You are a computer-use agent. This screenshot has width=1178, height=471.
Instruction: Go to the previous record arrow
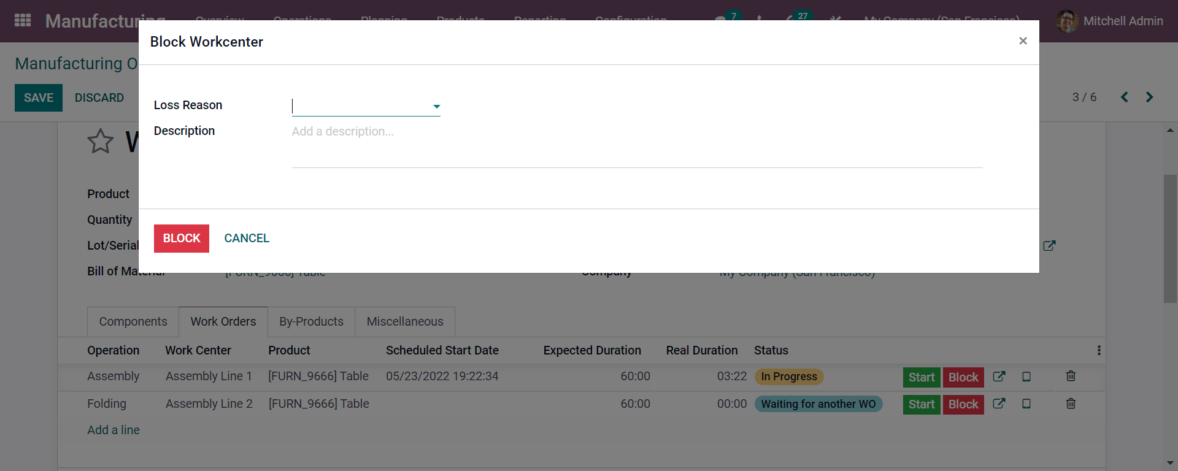[1124, 97]
